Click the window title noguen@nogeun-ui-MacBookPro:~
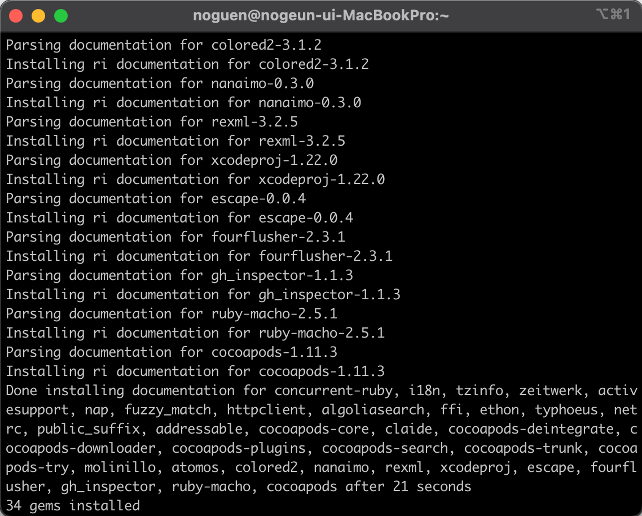The height and width of the screenshot is (516, 642). pyautogui.click(x=320, y=16)
